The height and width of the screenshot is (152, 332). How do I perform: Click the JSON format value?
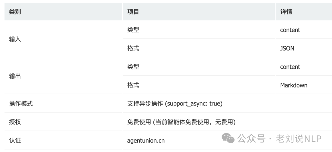point(287,48)
